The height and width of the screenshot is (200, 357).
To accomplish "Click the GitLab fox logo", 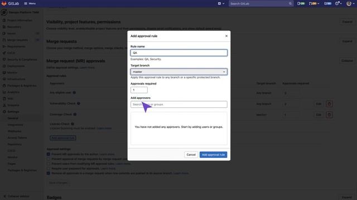I will (x=4, y=3).
